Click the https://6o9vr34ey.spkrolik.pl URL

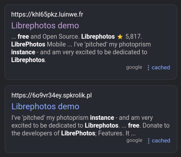(x=52, y=95)
